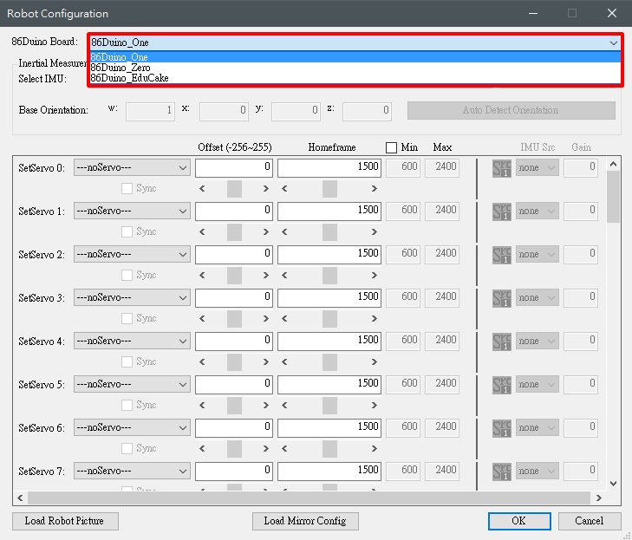
Task: Click SetServo 3 offset slider thumb
Action: tap(234, 318)
